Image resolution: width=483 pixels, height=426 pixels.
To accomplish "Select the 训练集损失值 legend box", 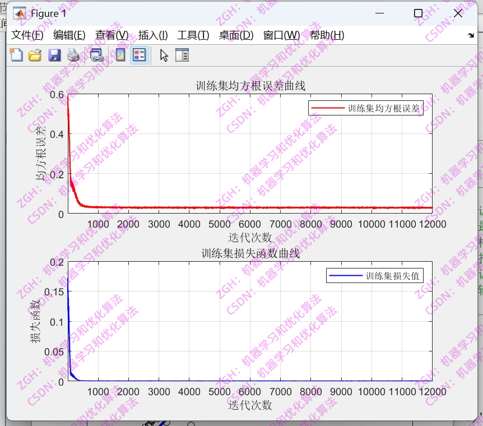I will [x=374, y=276].
